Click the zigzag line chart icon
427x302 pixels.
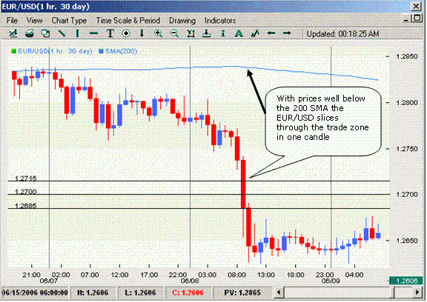click(x=255, y=33)
